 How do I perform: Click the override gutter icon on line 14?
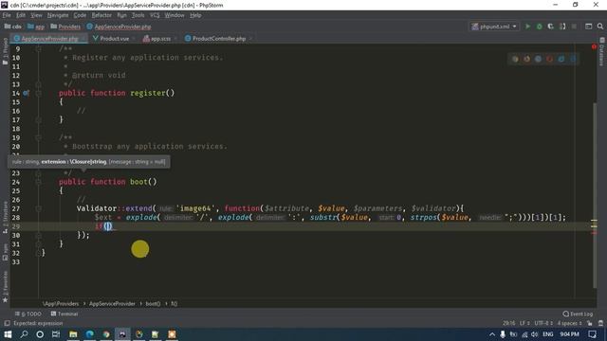tap(26, 93)
